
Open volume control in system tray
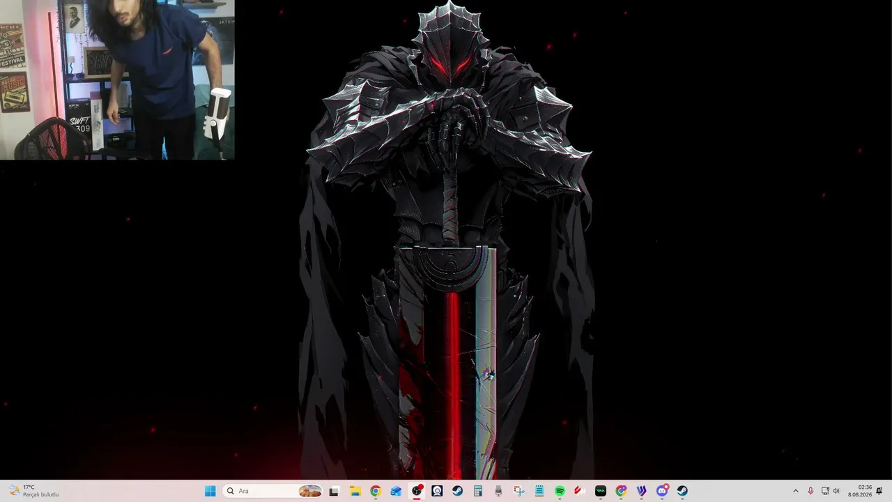pyautogui.click(x=836, y=491)
